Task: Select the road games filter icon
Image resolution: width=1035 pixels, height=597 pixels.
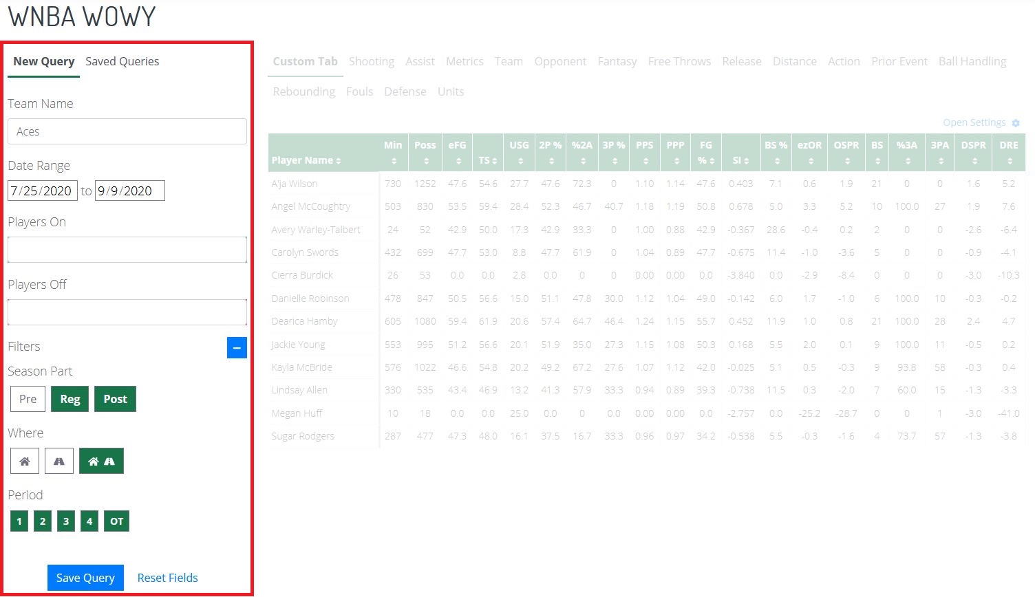Action: pos(59,461)
